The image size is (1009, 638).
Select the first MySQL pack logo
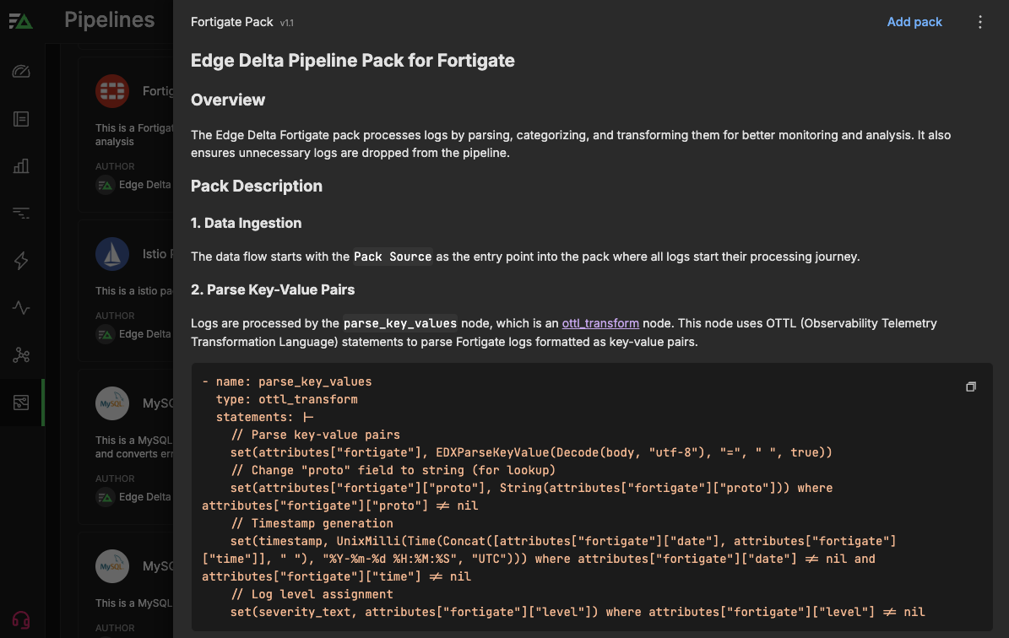coord(112,403)
